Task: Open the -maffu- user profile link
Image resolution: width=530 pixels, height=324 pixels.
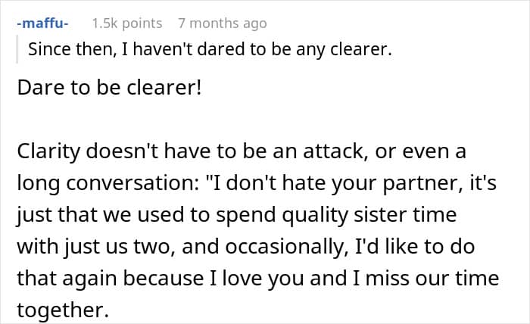Action: [x=42, y=23]
